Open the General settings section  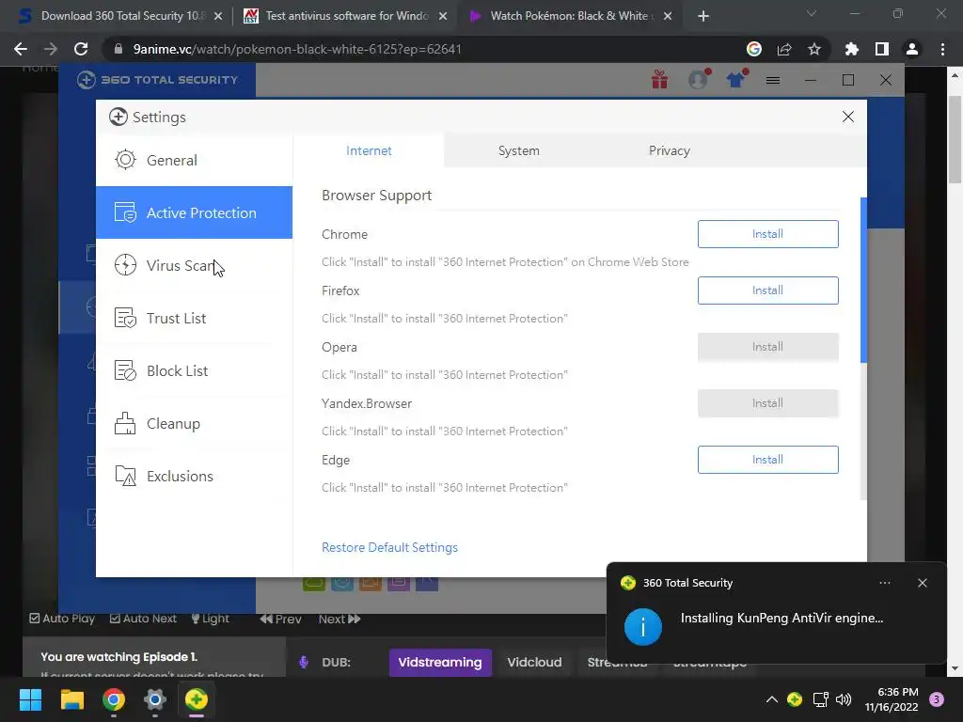tap(194, 160)
